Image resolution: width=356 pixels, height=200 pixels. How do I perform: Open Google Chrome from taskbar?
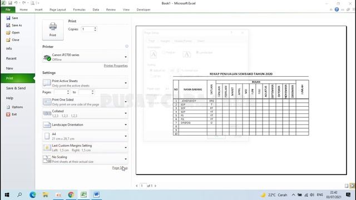[71, 195]
